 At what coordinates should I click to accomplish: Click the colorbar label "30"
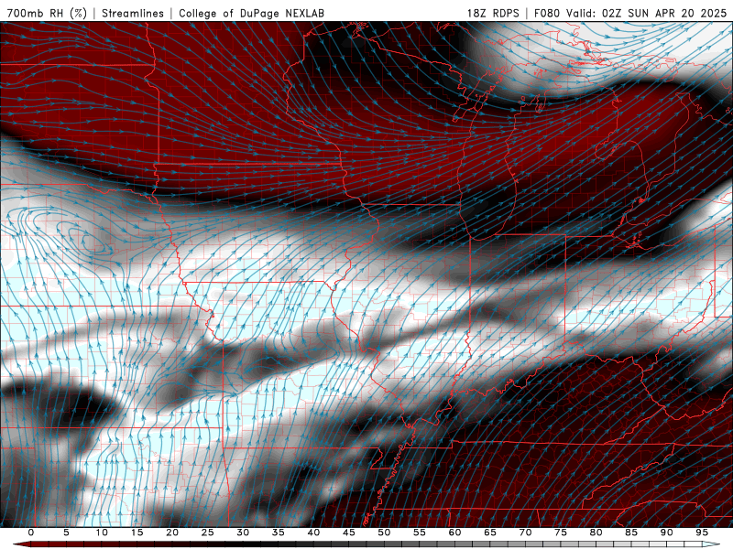tap(243, 533)
